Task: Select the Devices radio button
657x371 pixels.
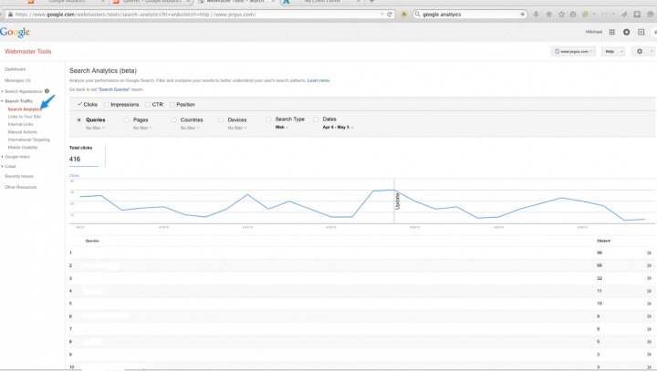Action: point(221,119)
